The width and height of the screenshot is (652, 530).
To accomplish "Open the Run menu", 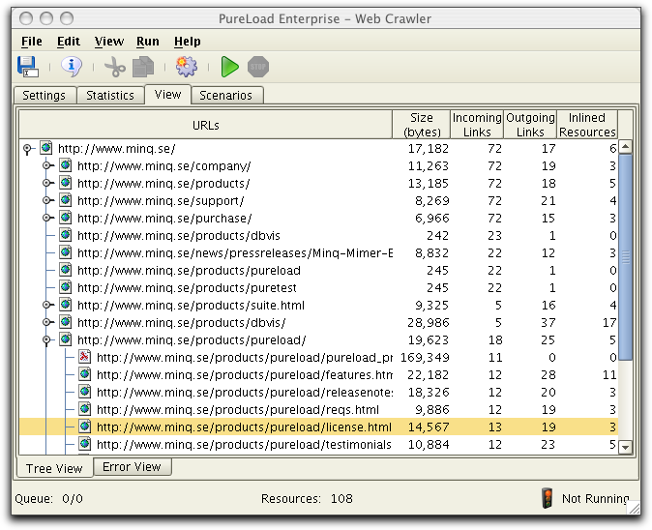I will (x=148, y=42).
